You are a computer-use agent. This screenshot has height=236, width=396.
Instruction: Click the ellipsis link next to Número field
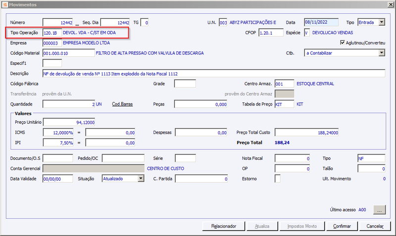[77, 24]
